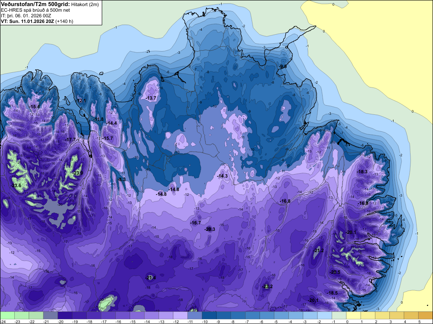Choose the legend swatch above the -6 label
Viewport: 433px width, 324px height.
click(267, 315)
